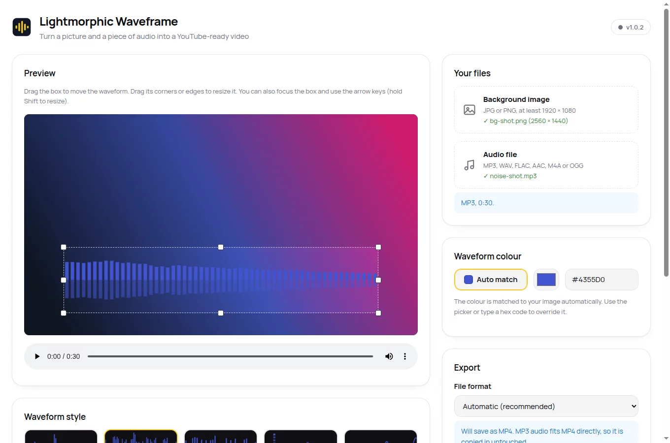Play the audio preview

[37, 356]
